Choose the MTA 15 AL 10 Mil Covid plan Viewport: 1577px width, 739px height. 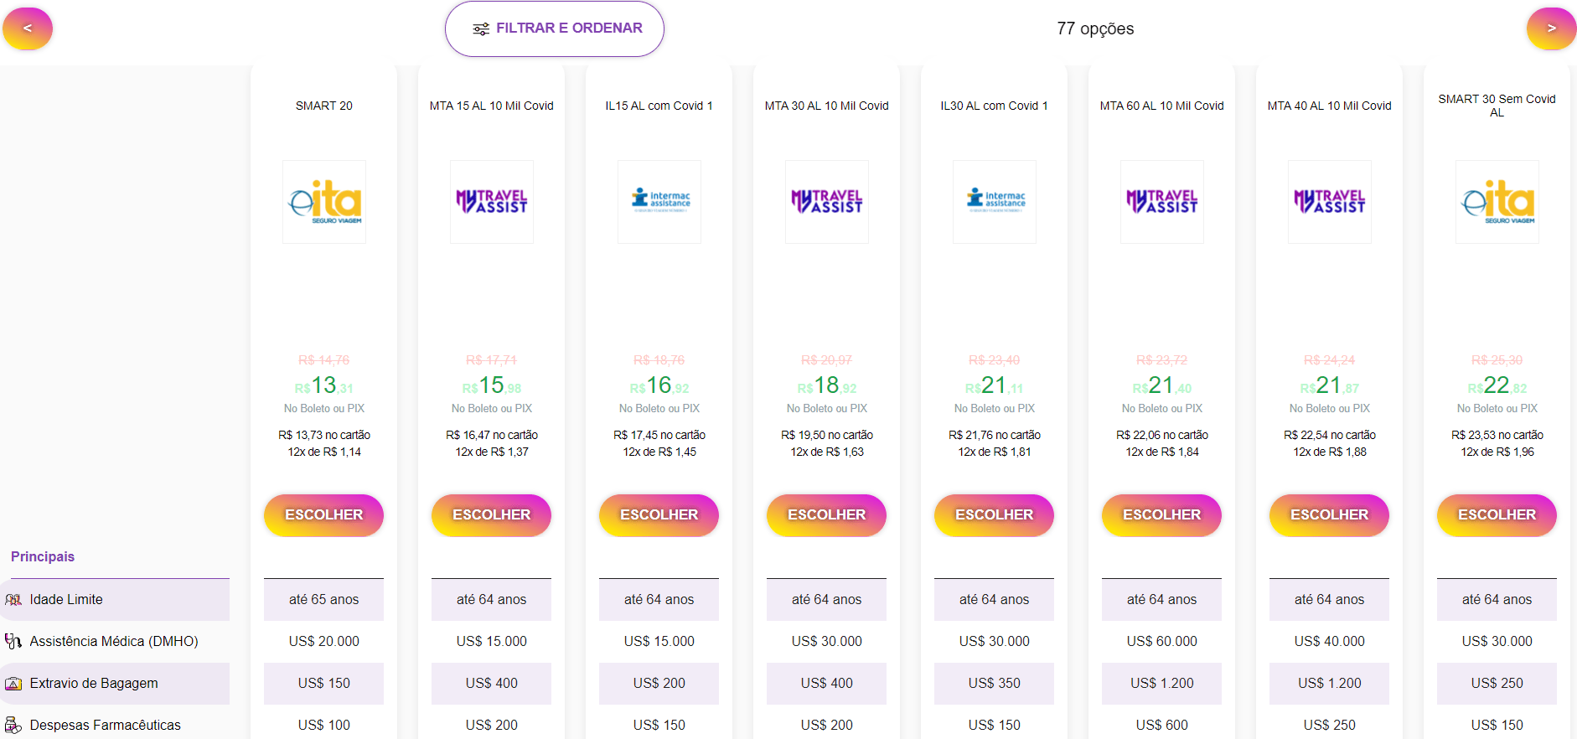pos(492,515)
